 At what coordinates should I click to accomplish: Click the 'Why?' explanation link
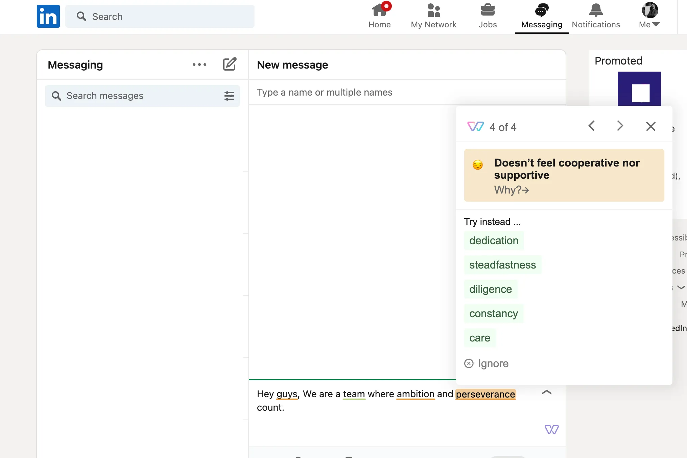(511, 190)
